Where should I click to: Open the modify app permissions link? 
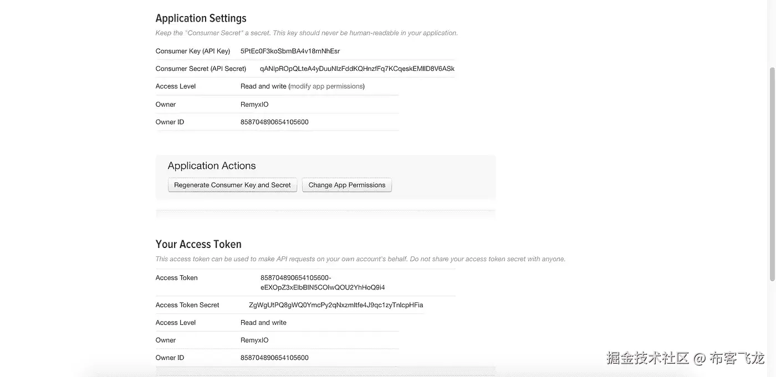[x=326, y=86]
